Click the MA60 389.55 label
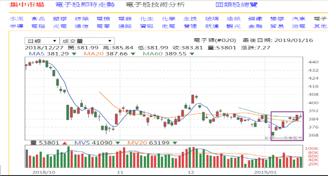The height and width of the screenshot is (176, 328). pyautogui.click(x=164, y=54)
